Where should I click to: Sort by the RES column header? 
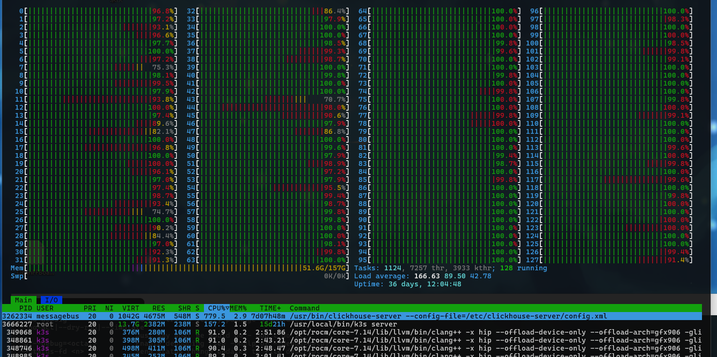159,308
